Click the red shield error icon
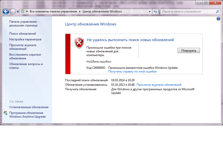 (x=79, y=43)
